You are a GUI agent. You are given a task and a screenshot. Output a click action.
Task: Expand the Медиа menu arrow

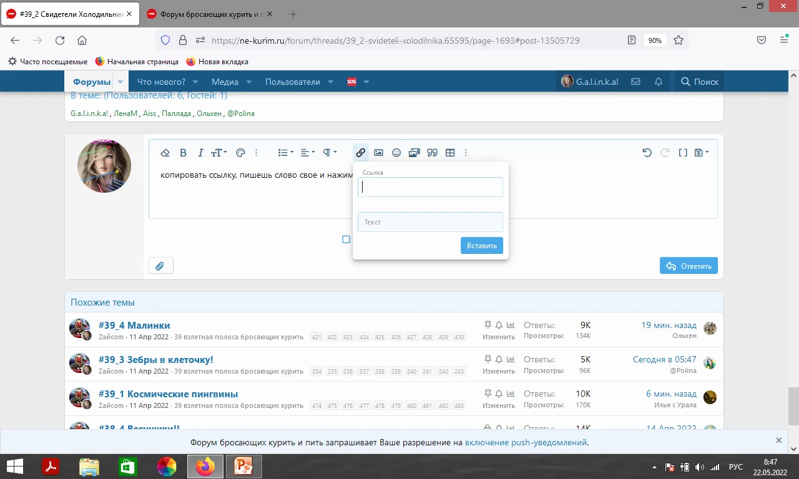(x=249, y=82)
